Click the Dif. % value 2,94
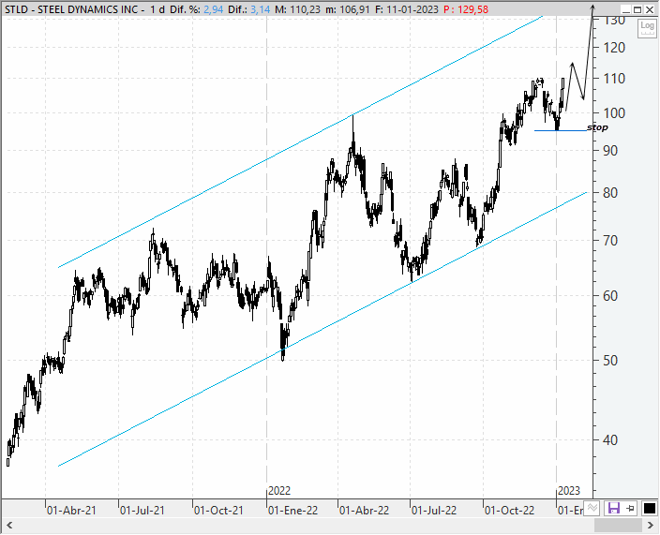Screen dimensions: 660x535 pyautogui.click(x=214, y=9)
